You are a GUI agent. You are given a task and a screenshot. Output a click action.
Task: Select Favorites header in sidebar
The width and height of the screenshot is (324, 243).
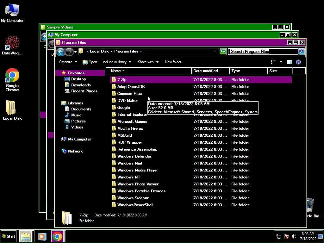point(80,73)
